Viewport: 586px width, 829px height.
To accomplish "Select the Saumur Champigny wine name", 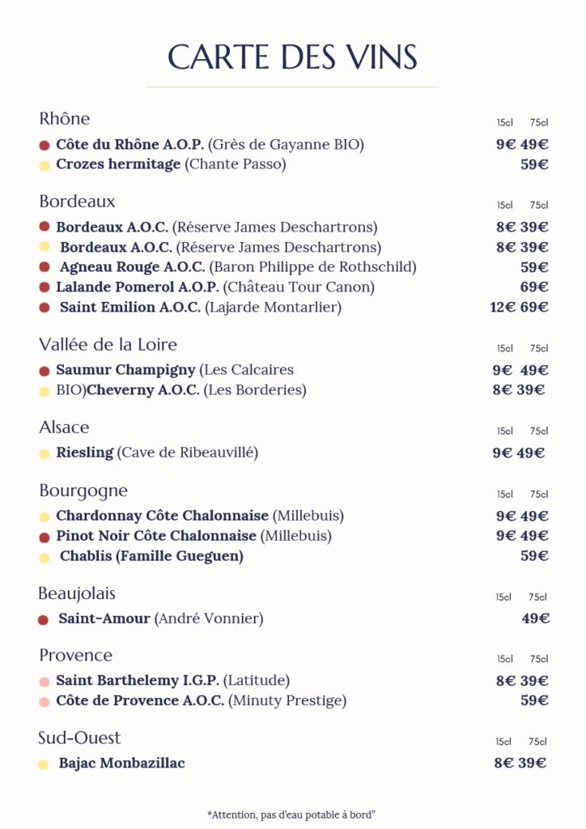I will pos(125,370).
